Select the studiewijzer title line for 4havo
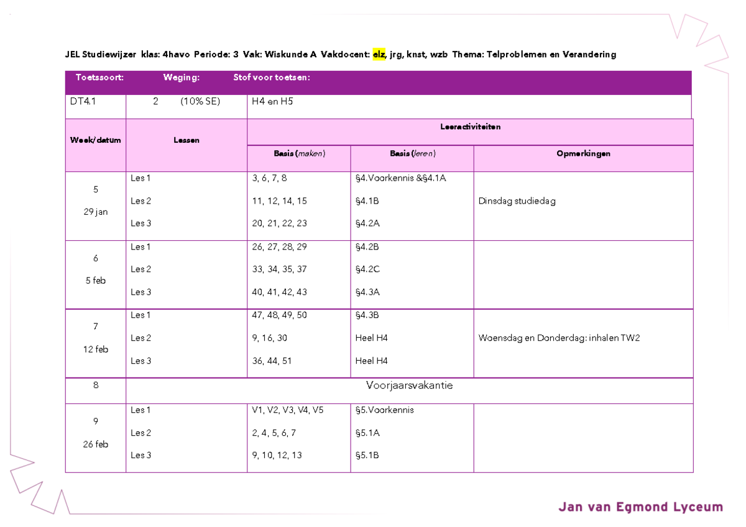The width and height of the screenshot is (746, 527). coord(341,54)
